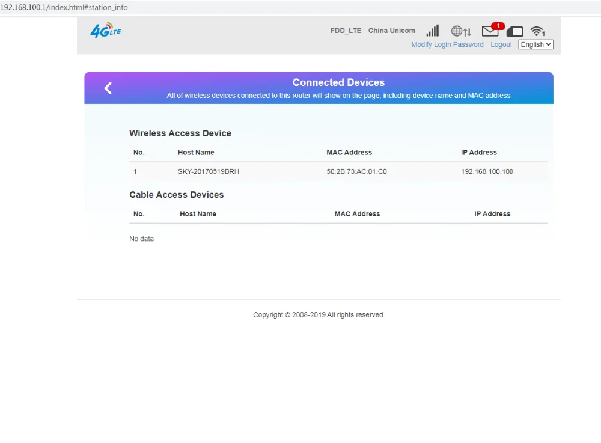The image size is (601, 443).
Task: Click the Connected Devices heading
Action: pyautogui.click(x=338, y=82)
